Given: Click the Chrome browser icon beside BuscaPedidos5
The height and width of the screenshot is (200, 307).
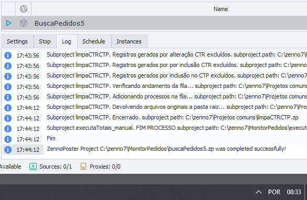Looking at the screenshot, I should (x=24, y=23).
